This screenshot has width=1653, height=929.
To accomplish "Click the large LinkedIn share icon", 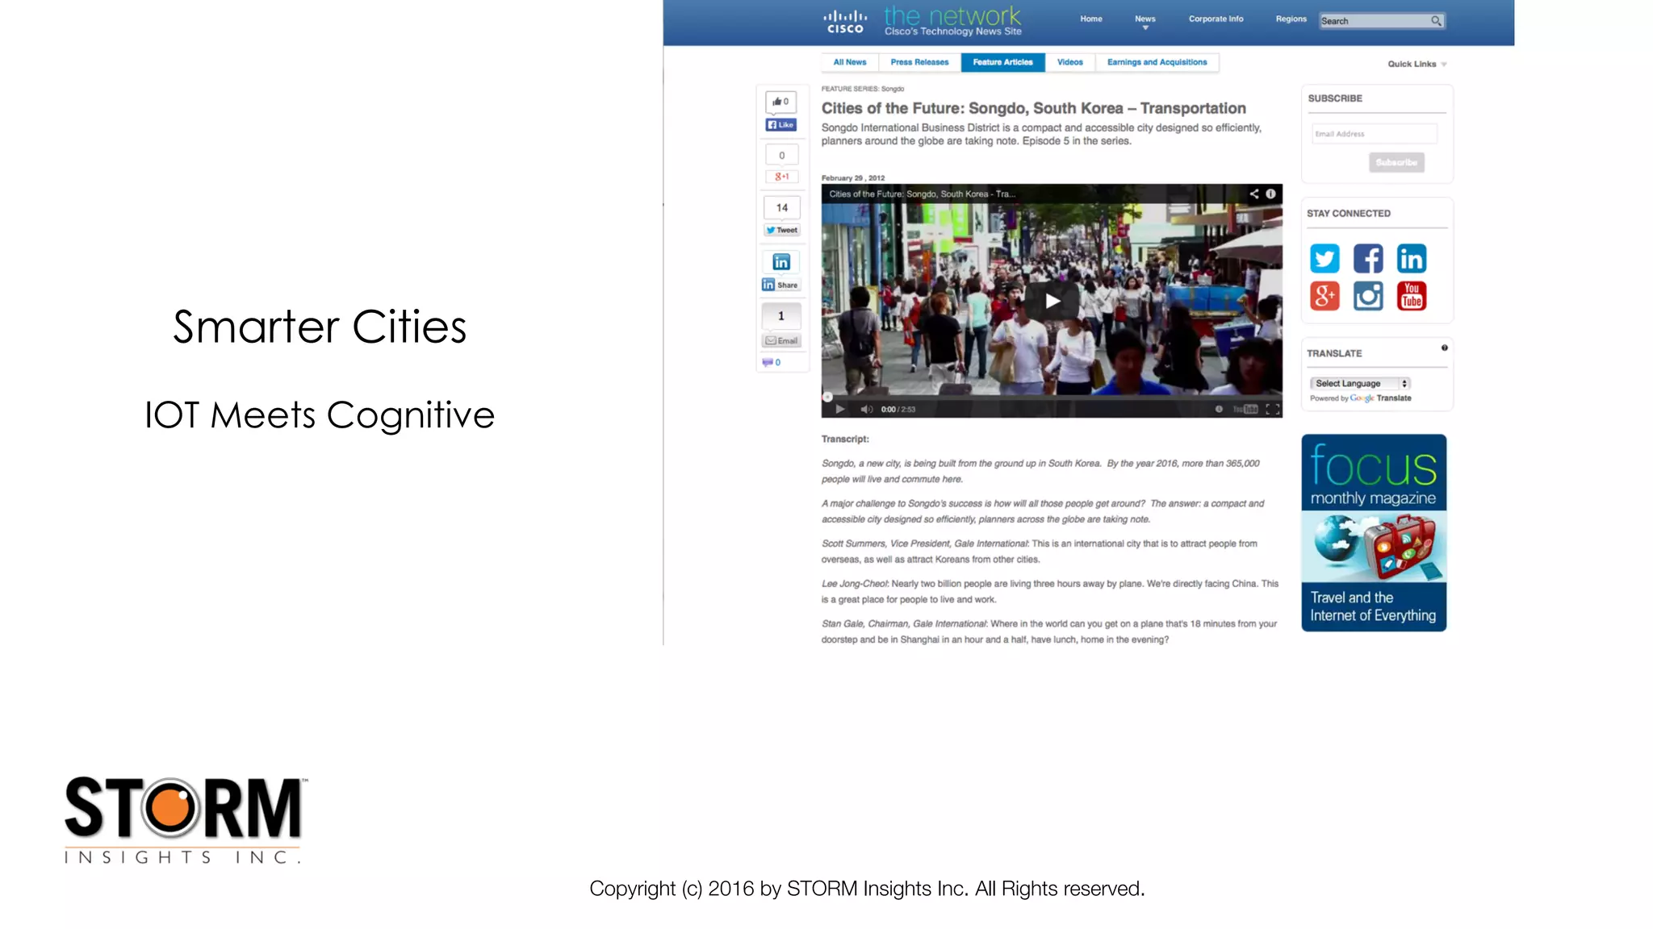I will pos(780,262).
